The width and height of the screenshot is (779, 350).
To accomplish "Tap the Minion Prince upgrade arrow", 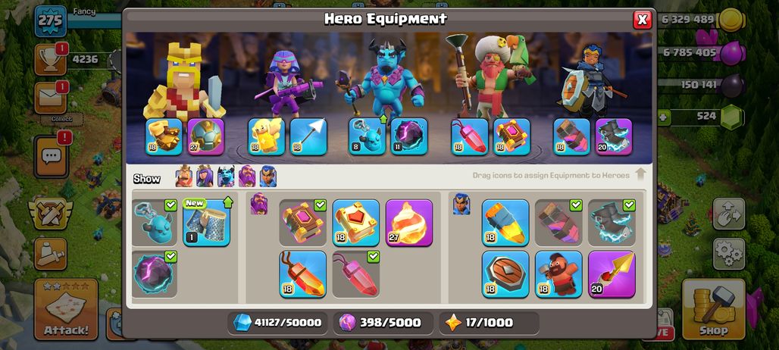I will pos(383,119).
